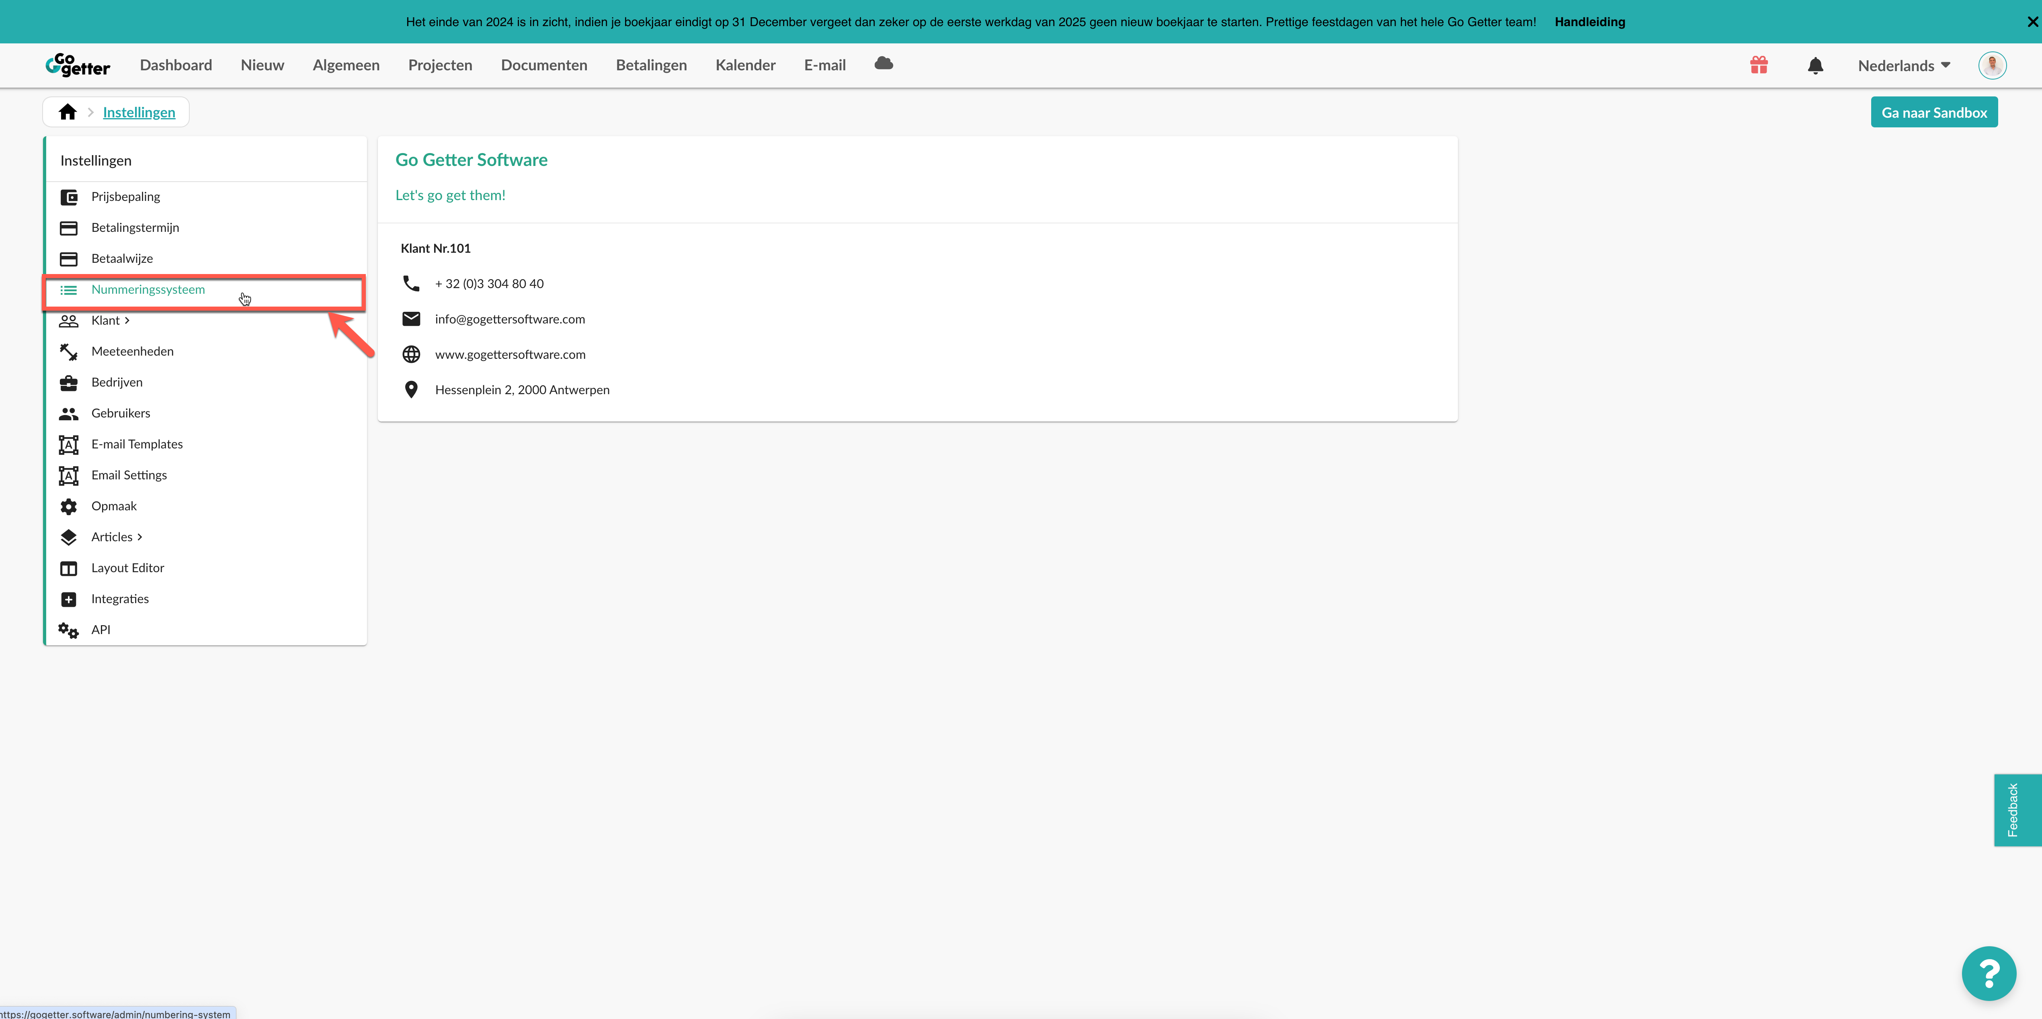This screenshot has height=1019, width=2042.
Task: Open Opmaak settings
Action: point(205,505)
